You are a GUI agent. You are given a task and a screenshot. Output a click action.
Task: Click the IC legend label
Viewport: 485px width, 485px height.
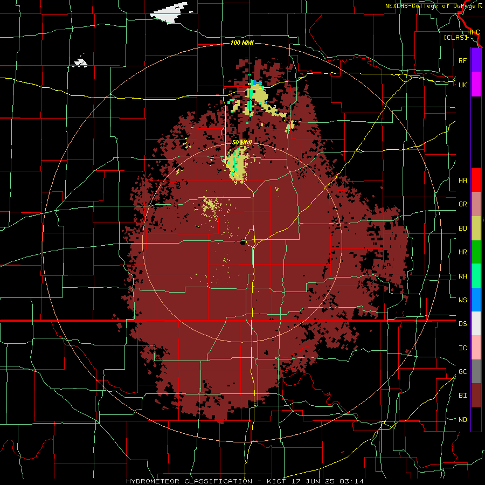462,348
